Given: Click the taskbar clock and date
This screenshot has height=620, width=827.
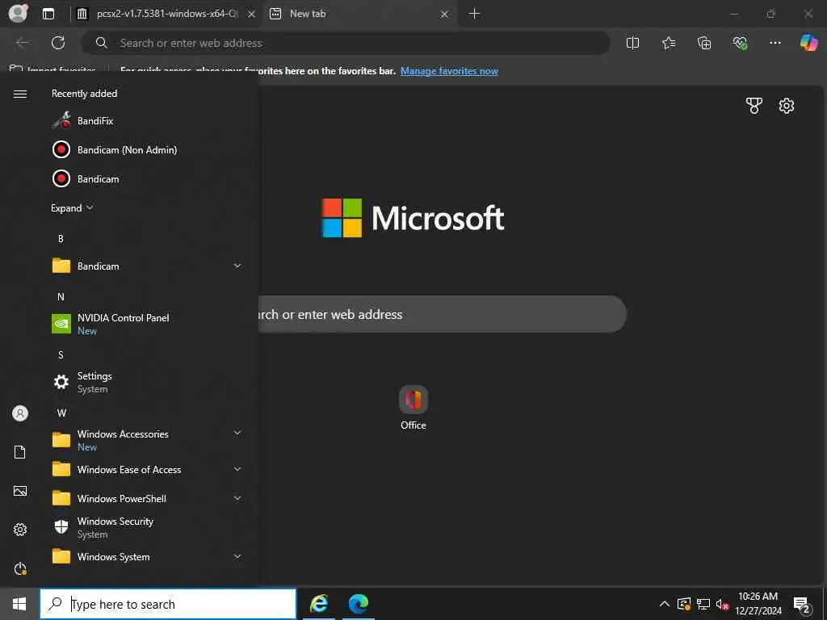Looking at the screenshot, I should pos(758,604).
